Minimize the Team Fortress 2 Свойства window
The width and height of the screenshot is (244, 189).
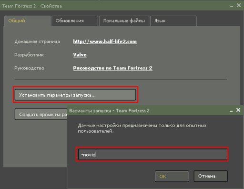click(232, 6)
